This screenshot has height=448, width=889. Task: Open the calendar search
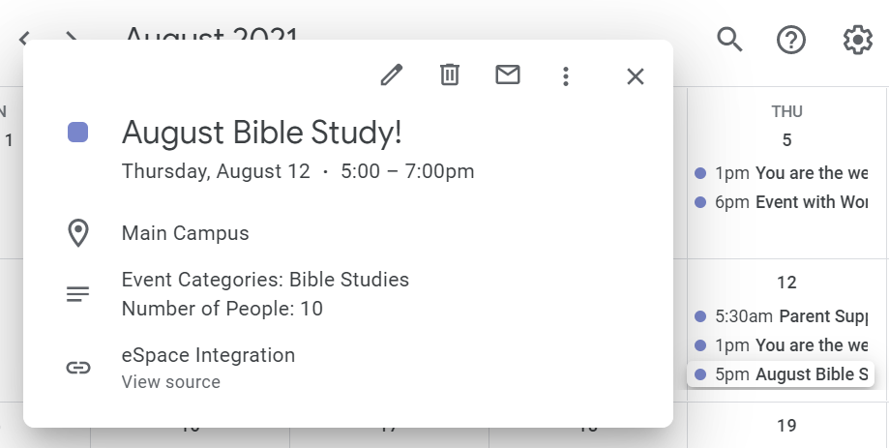(x=729, y=40)
